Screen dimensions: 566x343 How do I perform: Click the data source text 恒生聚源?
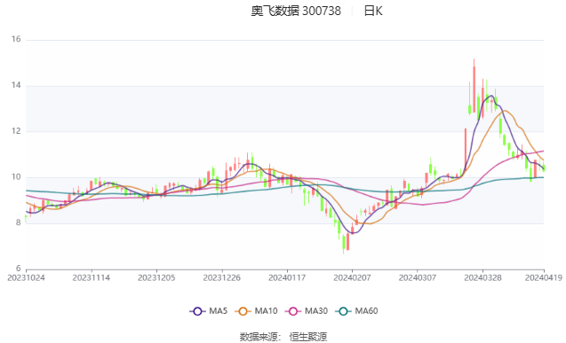pyautogui.click(x=308, y=337)
